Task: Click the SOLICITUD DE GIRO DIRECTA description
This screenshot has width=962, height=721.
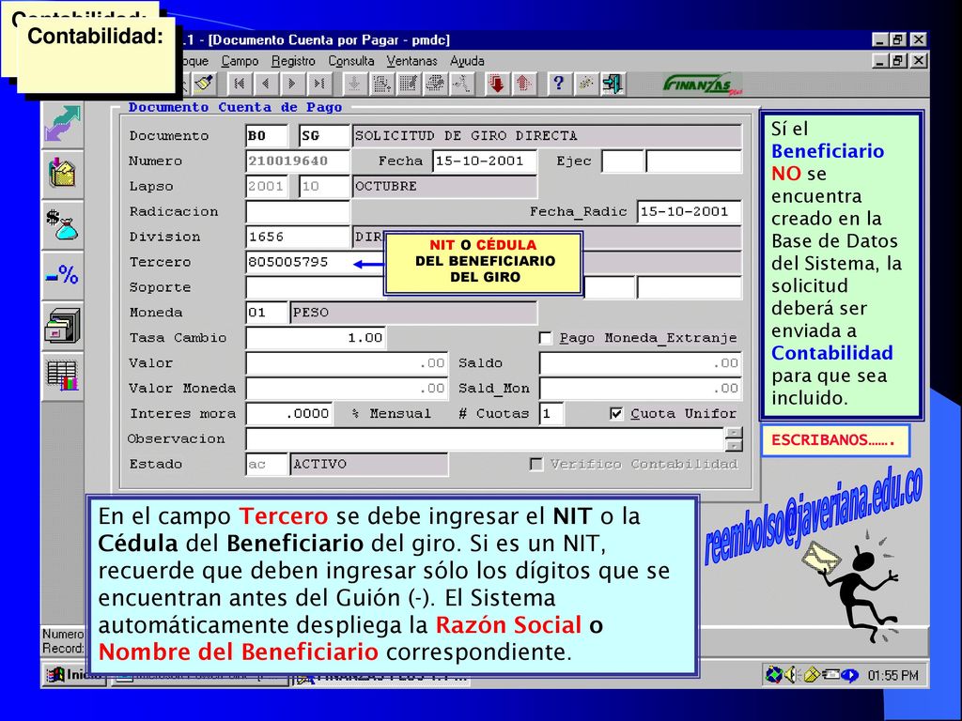Action: [x=466, y=136]
